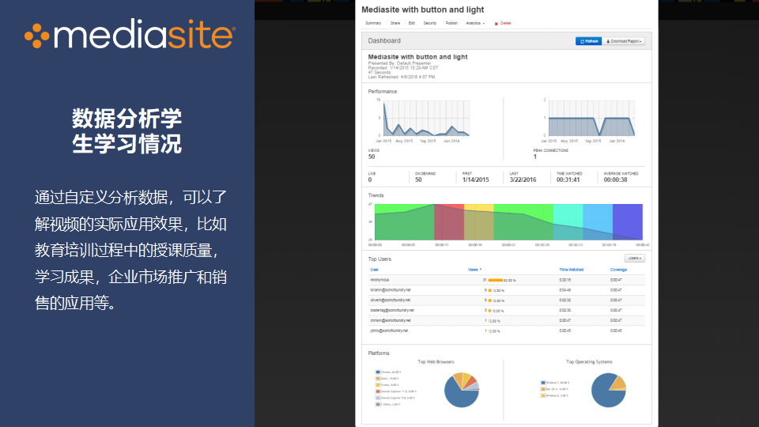Click the first date value 1/14/2015
The height and width of the screenshot is (427, 759).
pyautogui.click(x=475, y=179)
